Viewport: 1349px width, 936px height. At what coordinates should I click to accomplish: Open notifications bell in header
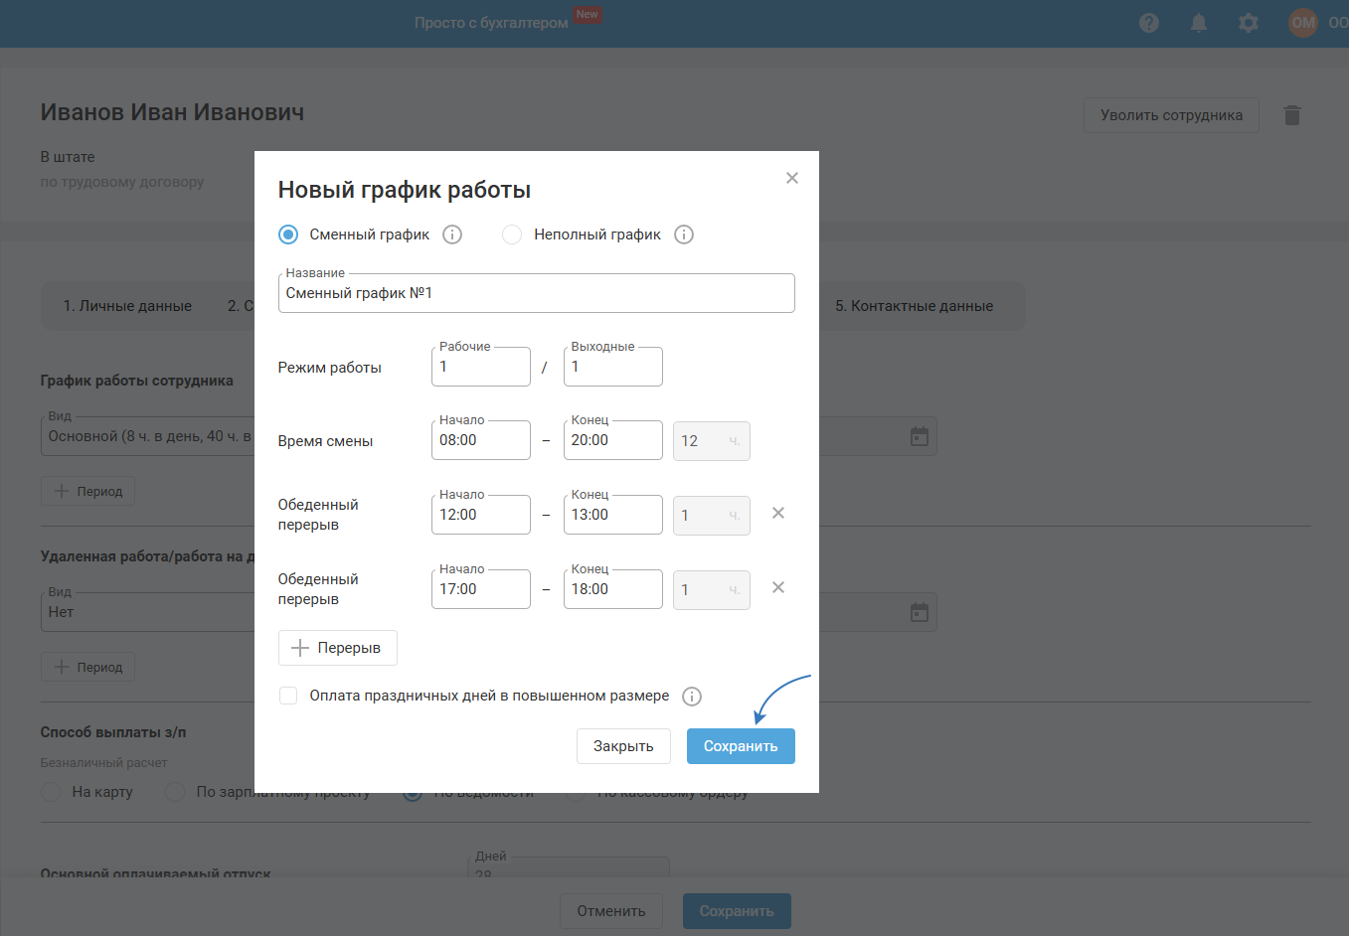1199,23
